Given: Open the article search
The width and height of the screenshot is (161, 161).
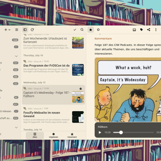Looking at the screenshot, I should tap(82, 30).
